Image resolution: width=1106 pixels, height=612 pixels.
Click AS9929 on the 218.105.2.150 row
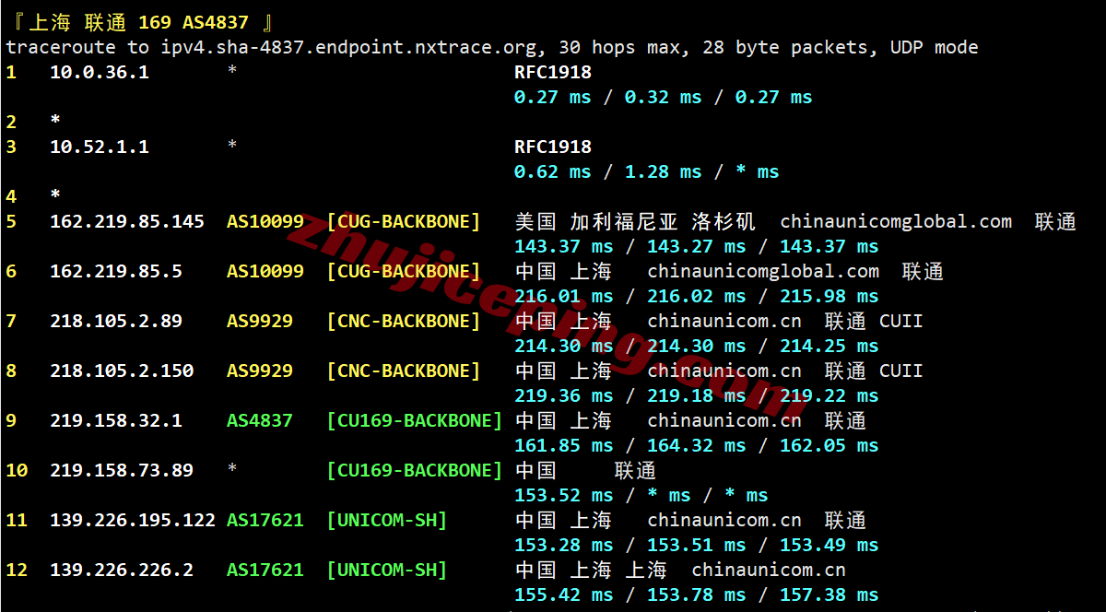coord(260,371)
